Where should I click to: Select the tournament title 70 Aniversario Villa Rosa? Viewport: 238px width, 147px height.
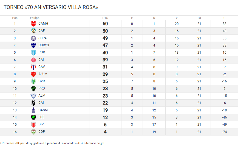(51, 7)
